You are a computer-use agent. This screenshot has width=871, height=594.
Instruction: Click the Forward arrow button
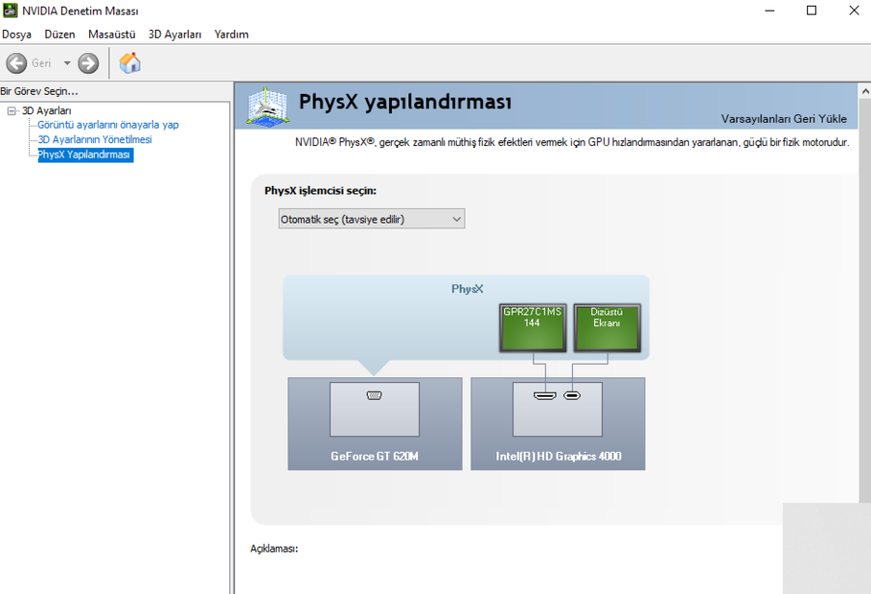click(x=88, y=63)
